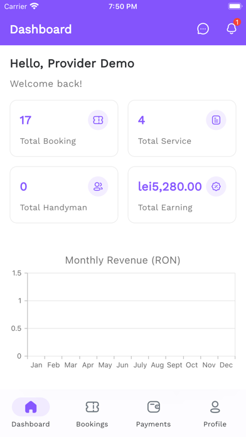This screenshot has height=437, width=246.
Task: Tap the Profile person icon
Action: click(x=215, y=407)
